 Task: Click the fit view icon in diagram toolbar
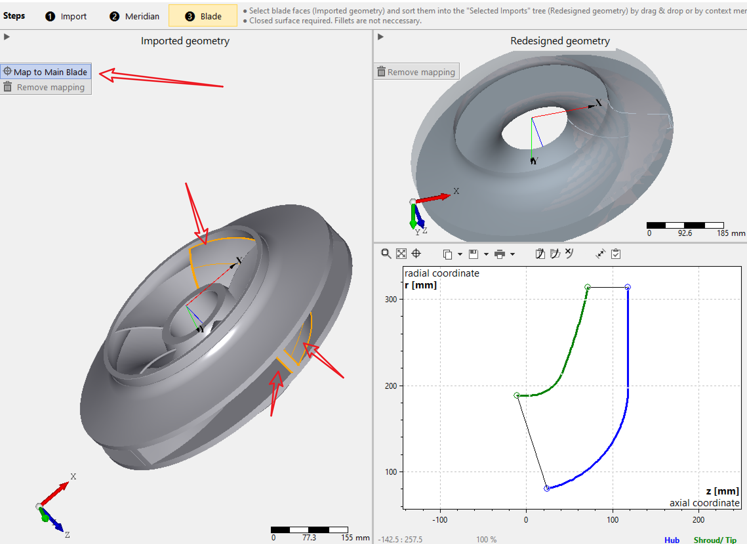[401, 254]
